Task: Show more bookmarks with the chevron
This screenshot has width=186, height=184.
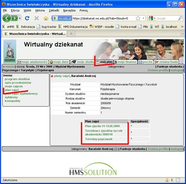Action: pos(182,27)
